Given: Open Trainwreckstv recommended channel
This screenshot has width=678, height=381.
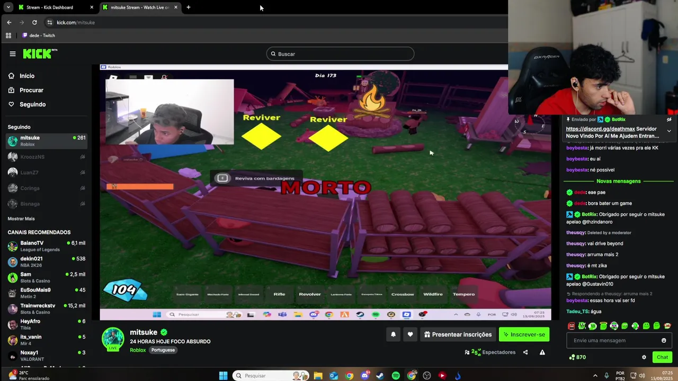Looking at the screenshot, I should 47,309.
